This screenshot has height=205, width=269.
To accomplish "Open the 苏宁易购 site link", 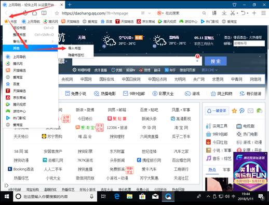I will point(52,137).
